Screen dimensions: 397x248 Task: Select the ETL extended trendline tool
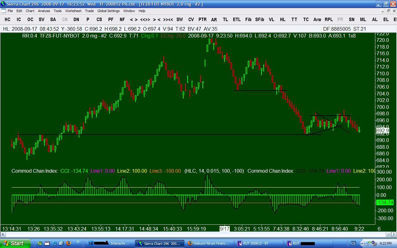coord(237,19)
